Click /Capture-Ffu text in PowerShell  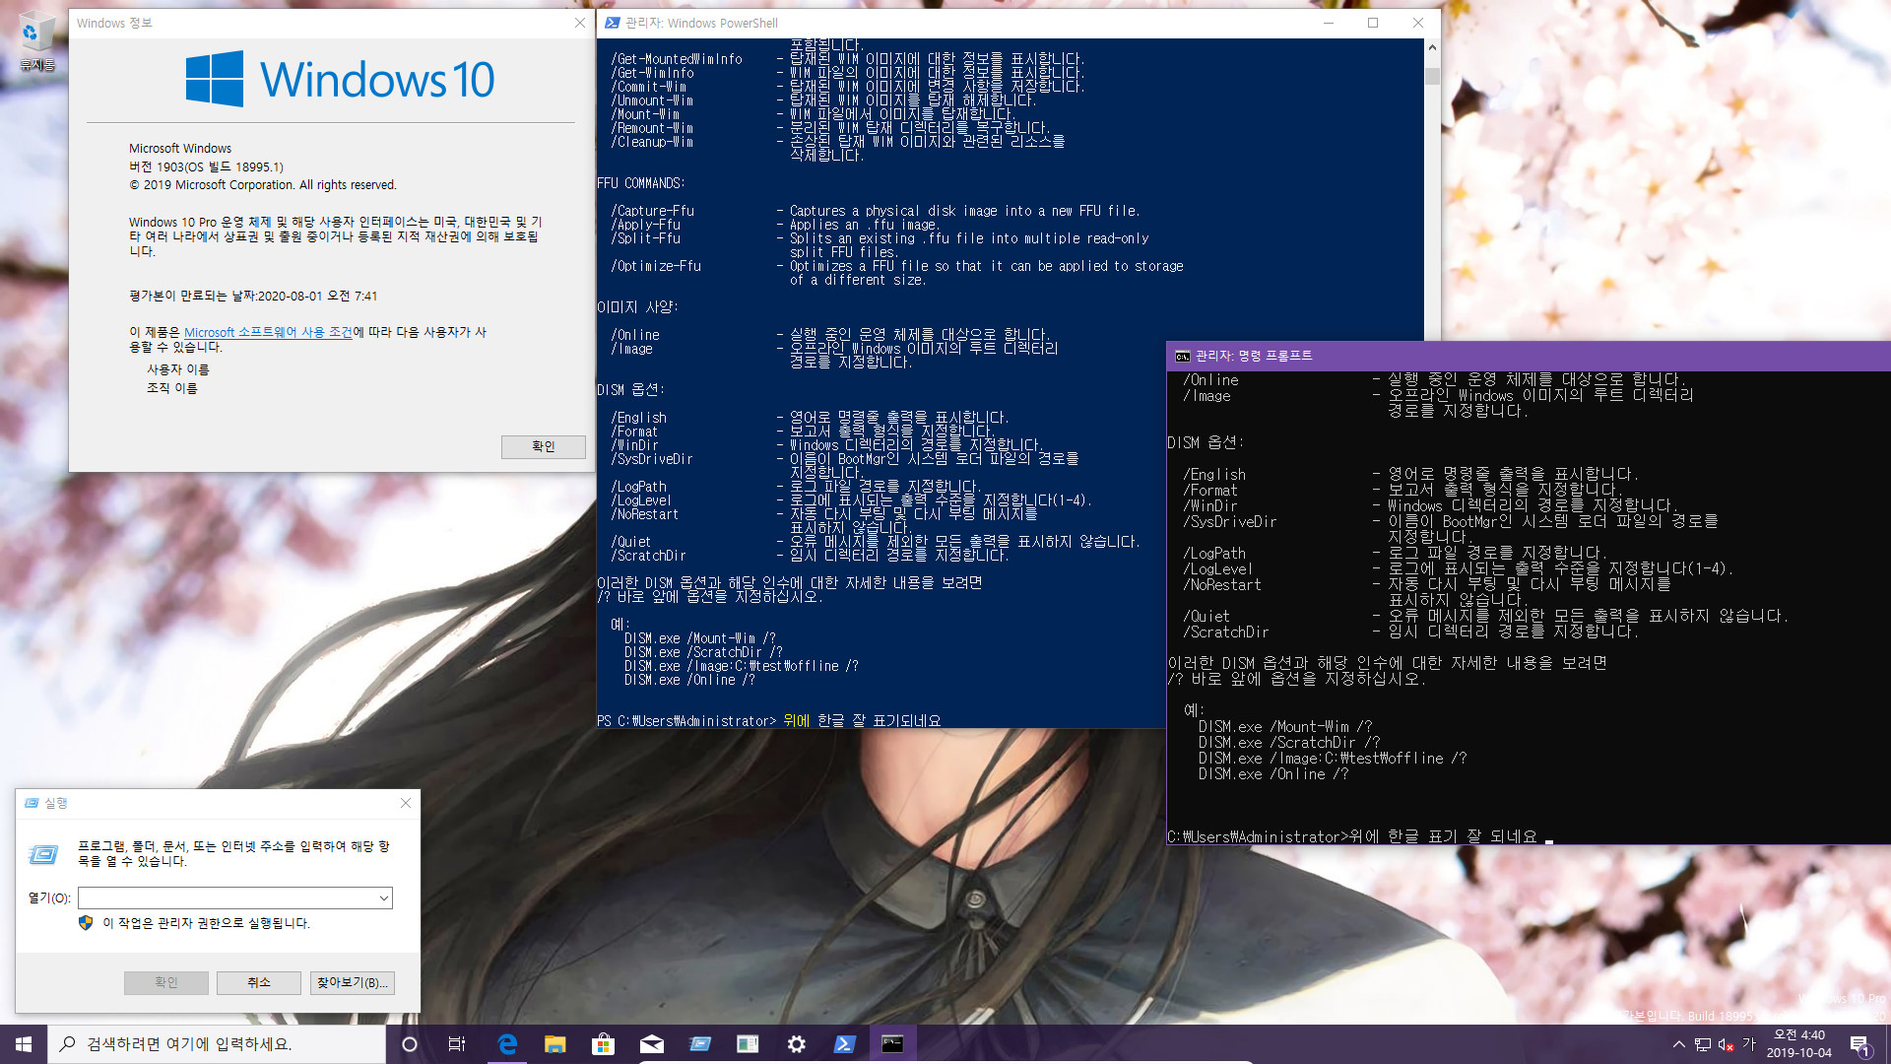[652, 211]
